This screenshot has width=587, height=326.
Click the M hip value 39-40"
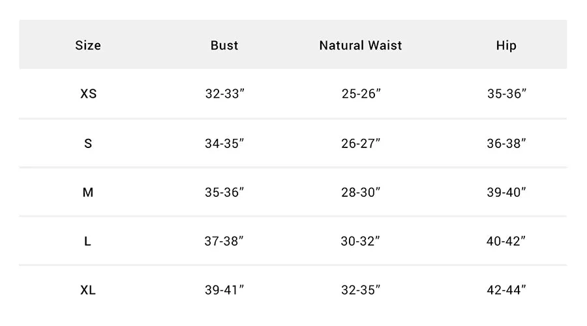click(x=506, y=192)
